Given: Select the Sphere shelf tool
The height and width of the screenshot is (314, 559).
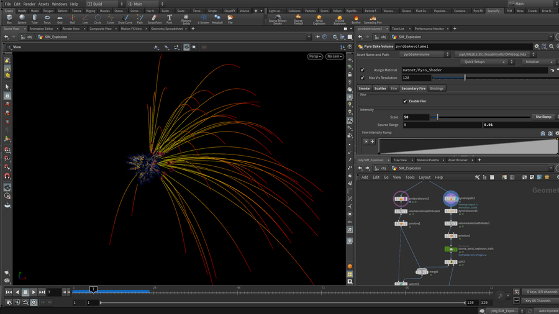Looking at the screenshot, I should click(22, 19).
